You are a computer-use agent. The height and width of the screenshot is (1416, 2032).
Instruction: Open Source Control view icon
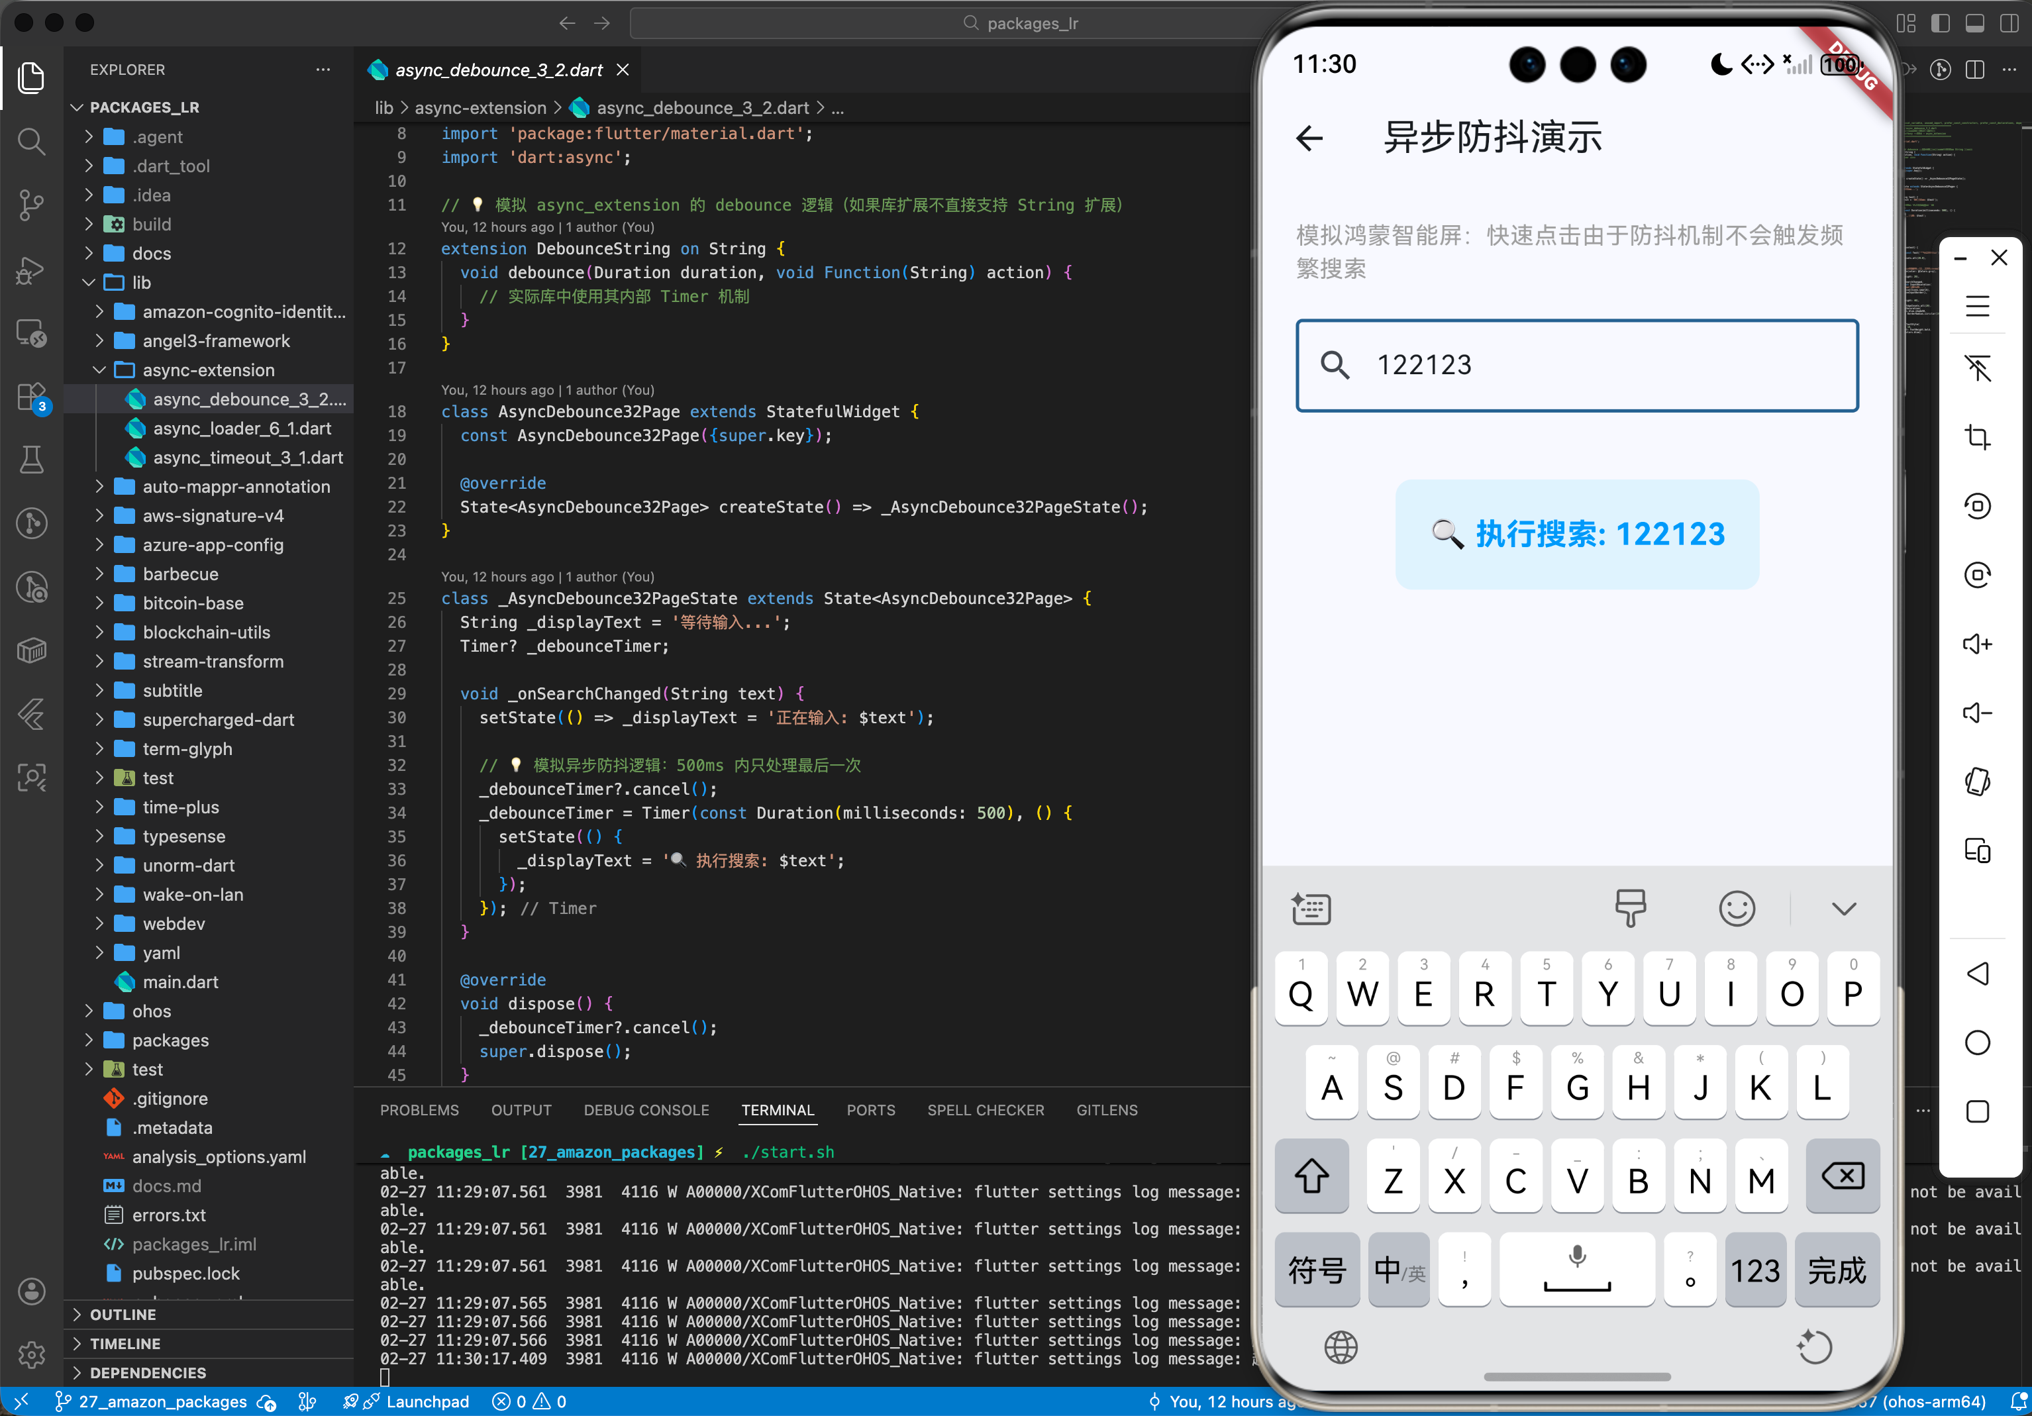tap(31, 205)
